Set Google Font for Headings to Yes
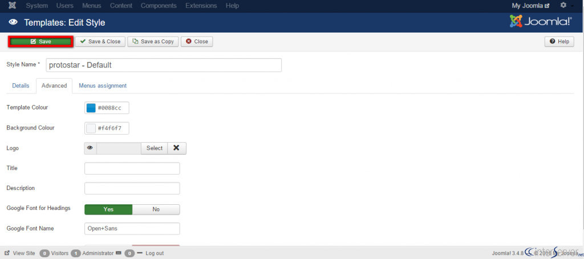This screenshot has height=259, width=584. [x=108, y=209]
